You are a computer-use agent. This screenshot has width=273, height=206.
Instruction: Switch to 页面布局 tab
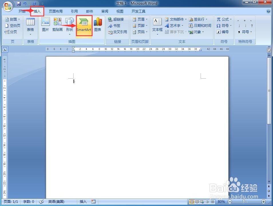(56, 11)
